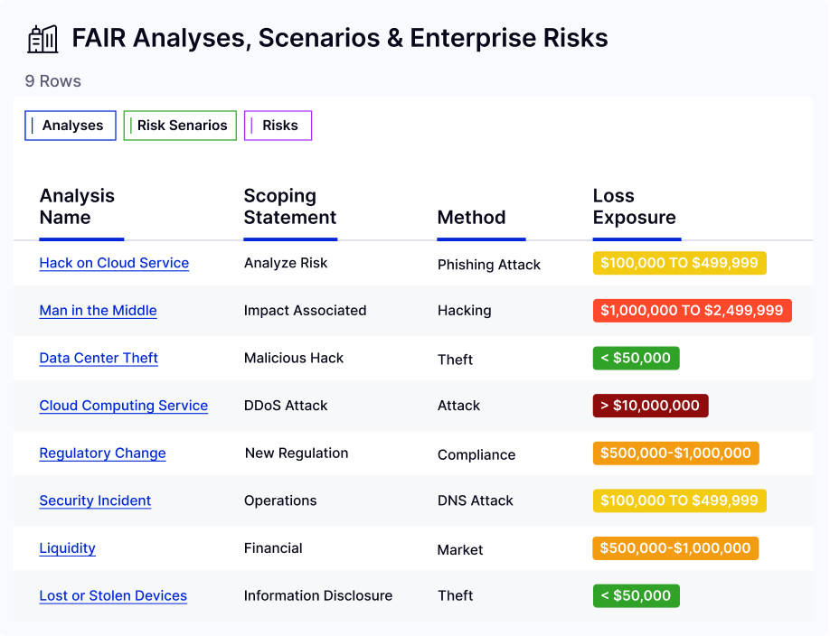
Task: Select the Compliance method cell
Action: click(x=476, y=455)
